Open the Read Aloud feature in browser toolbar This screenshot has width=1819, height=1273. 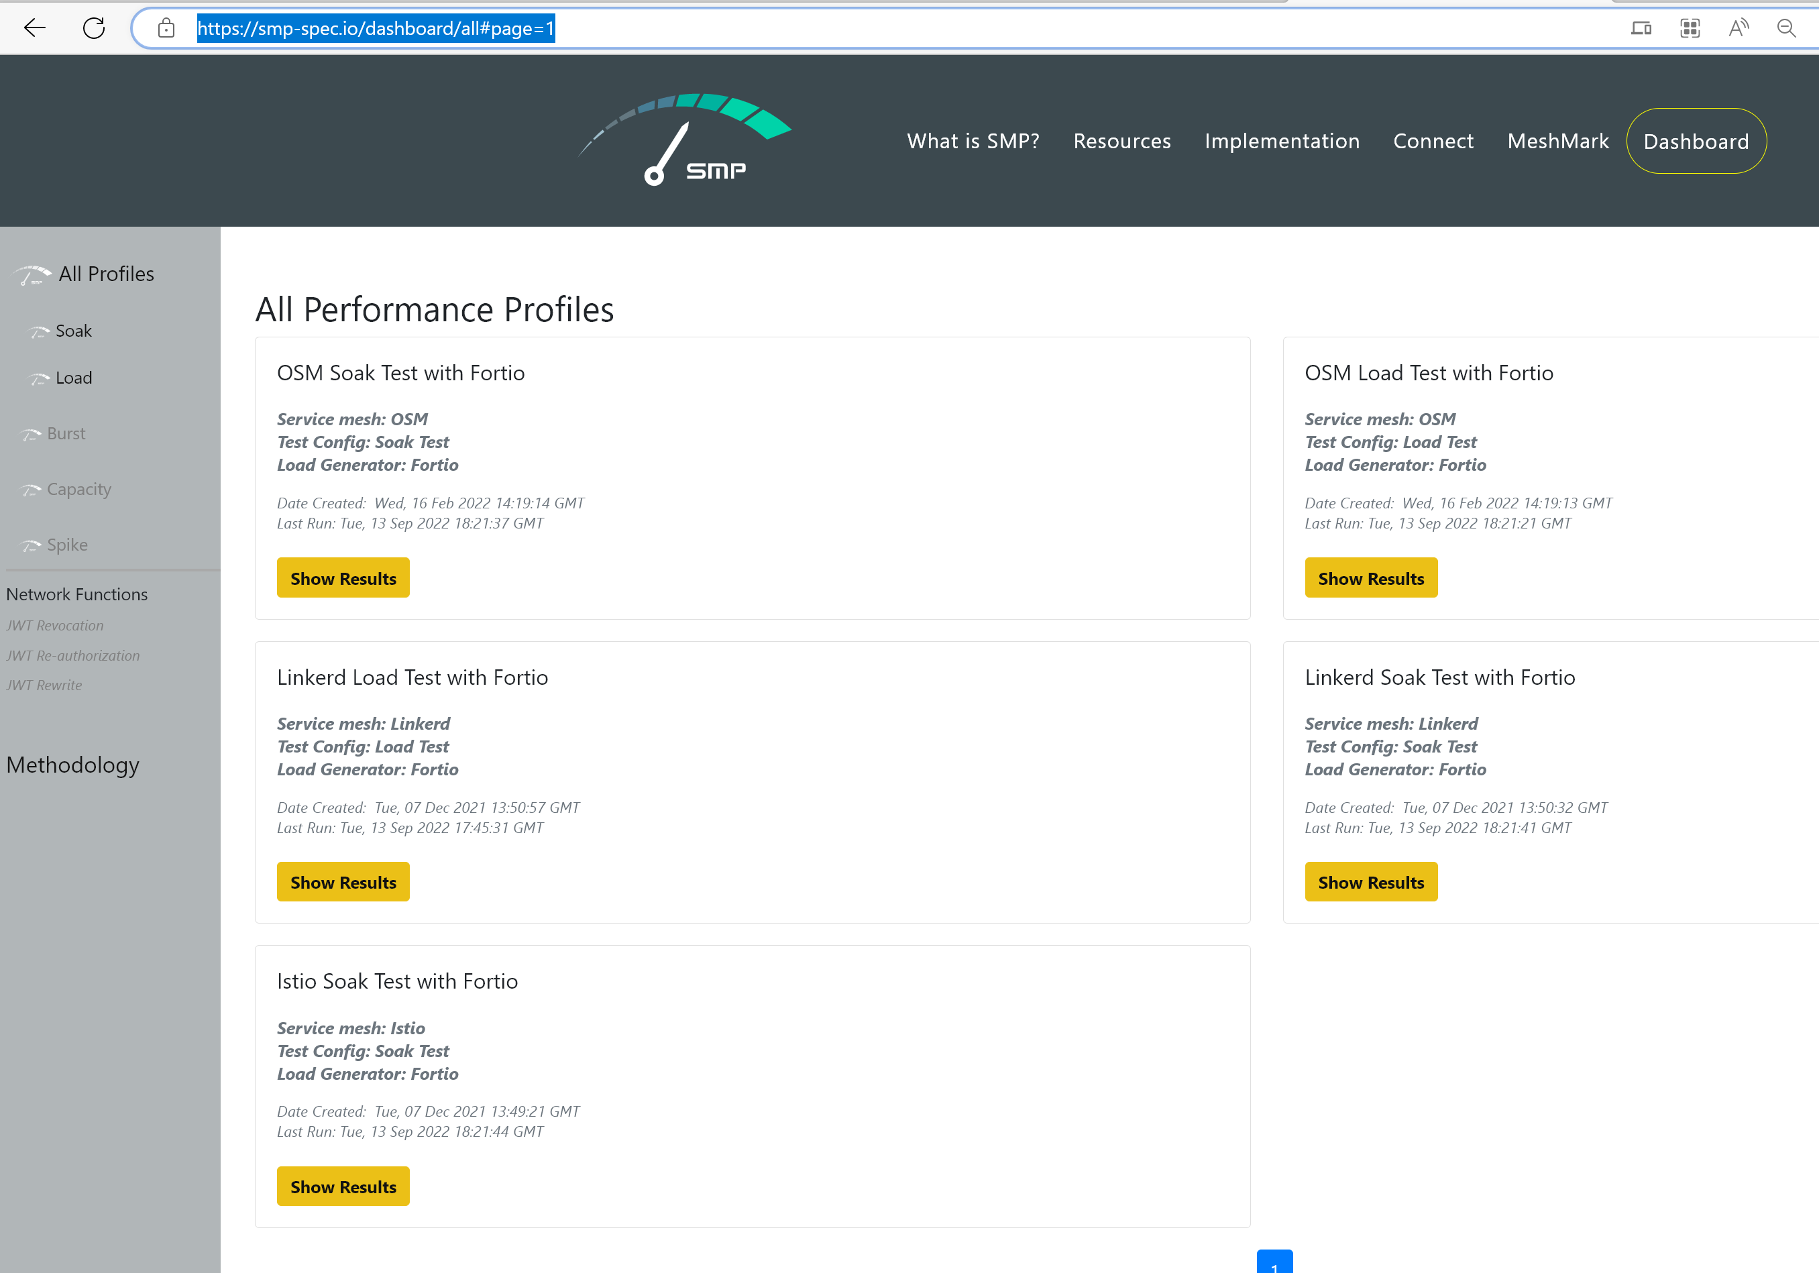pyautogui.click(x=1739, y=27)
